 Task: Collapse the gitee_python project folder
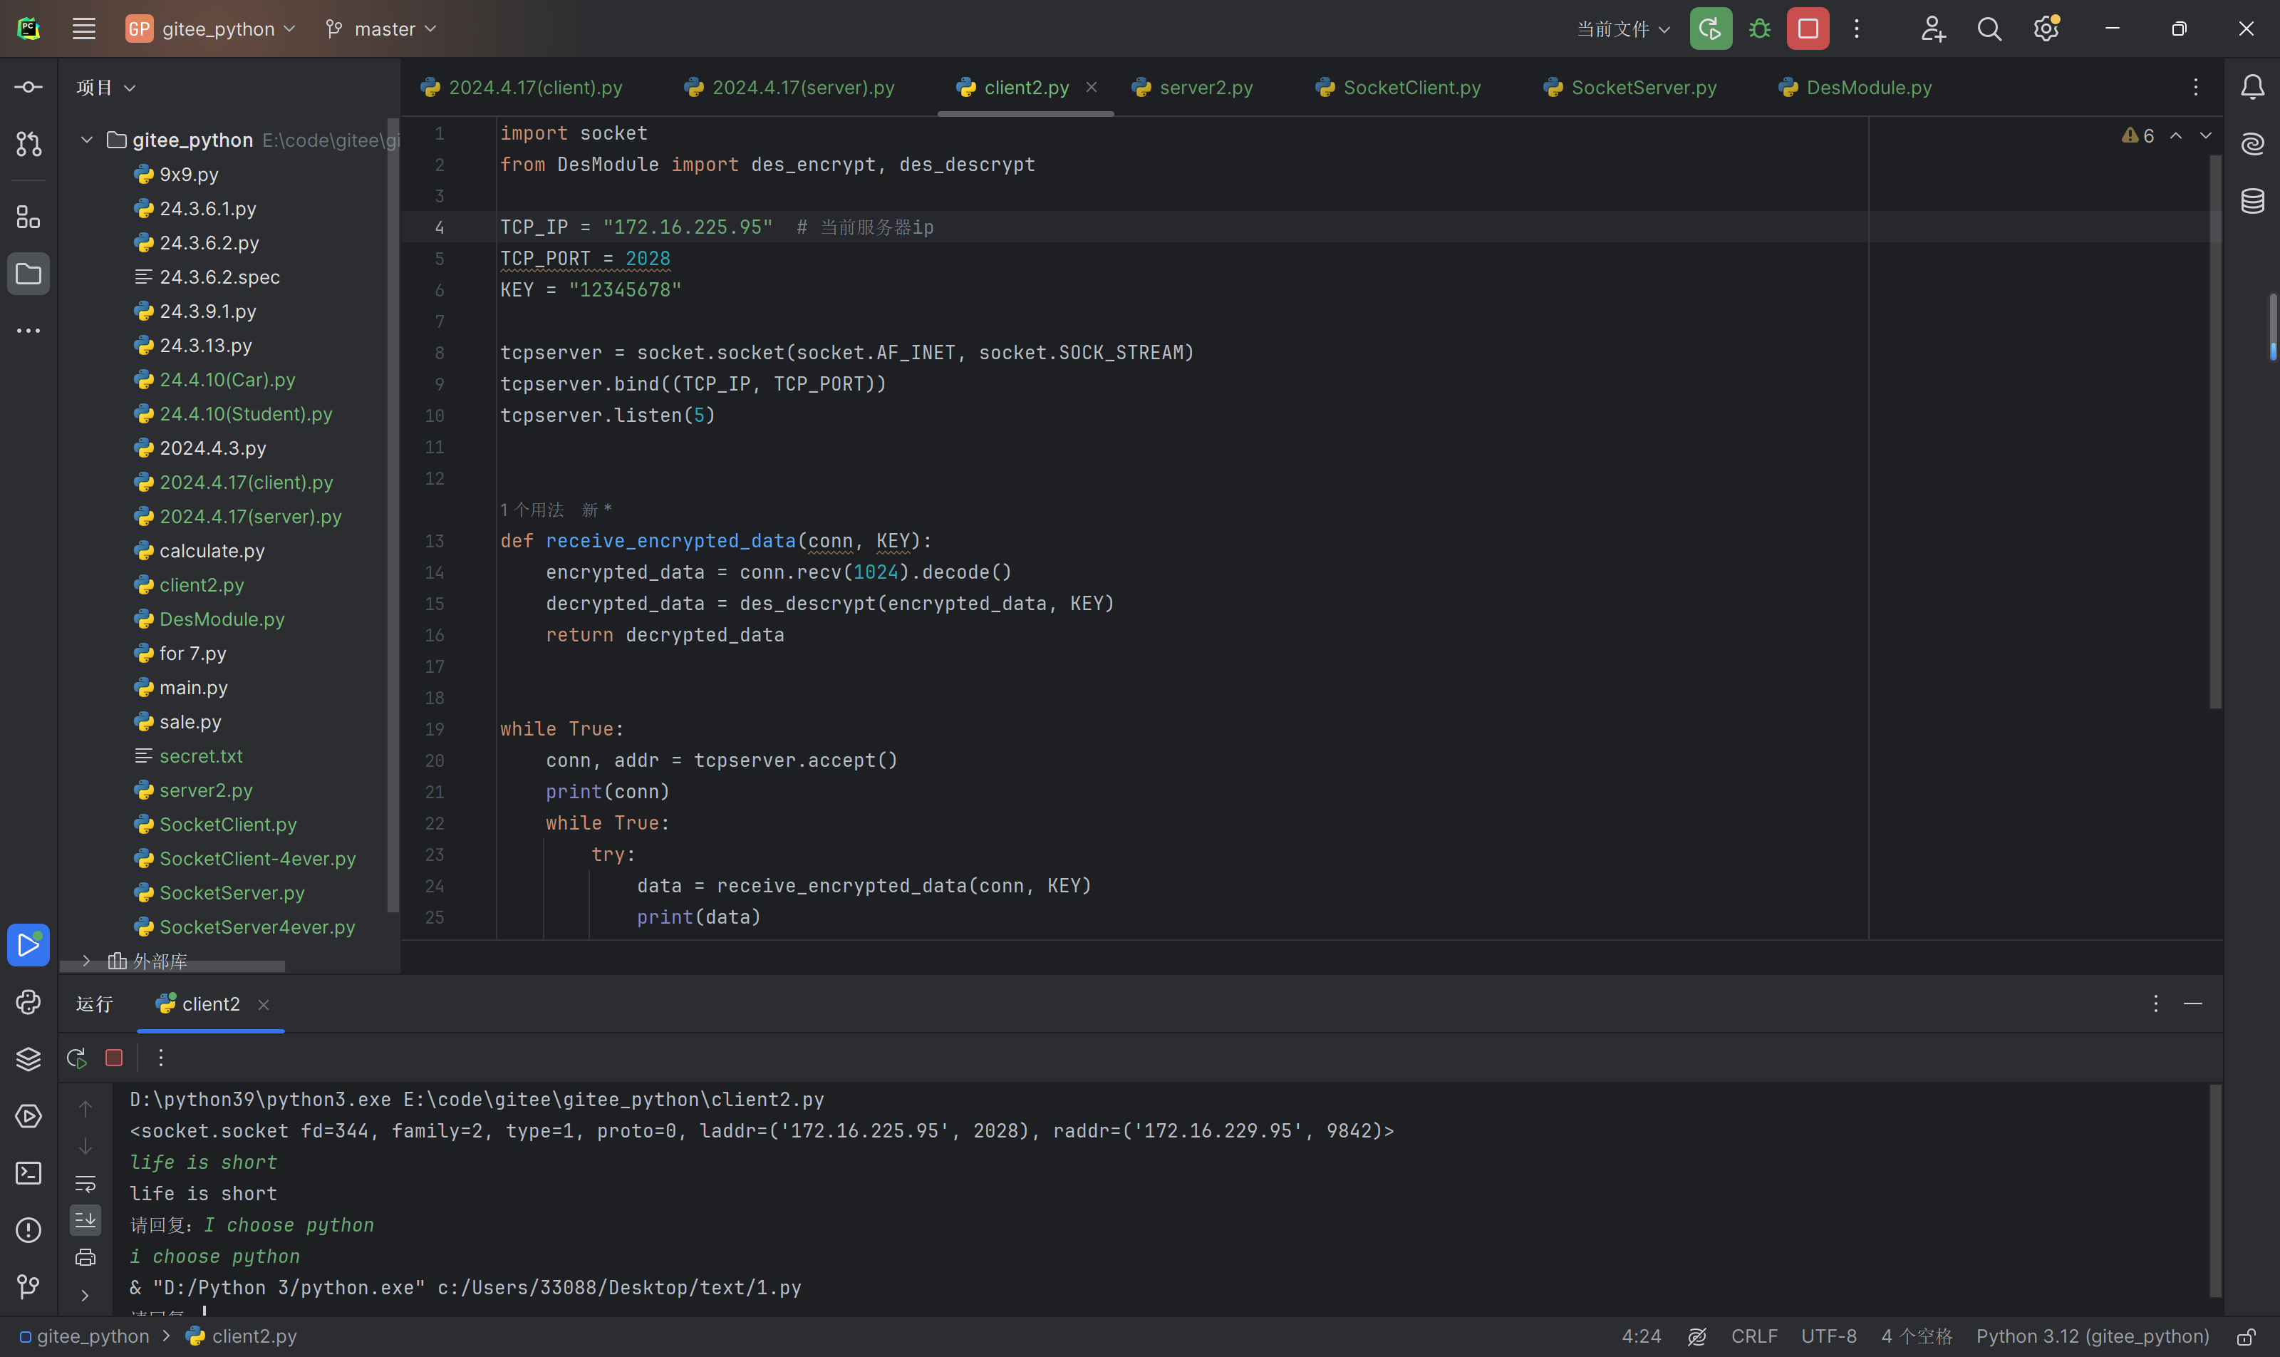click(87, 140)
